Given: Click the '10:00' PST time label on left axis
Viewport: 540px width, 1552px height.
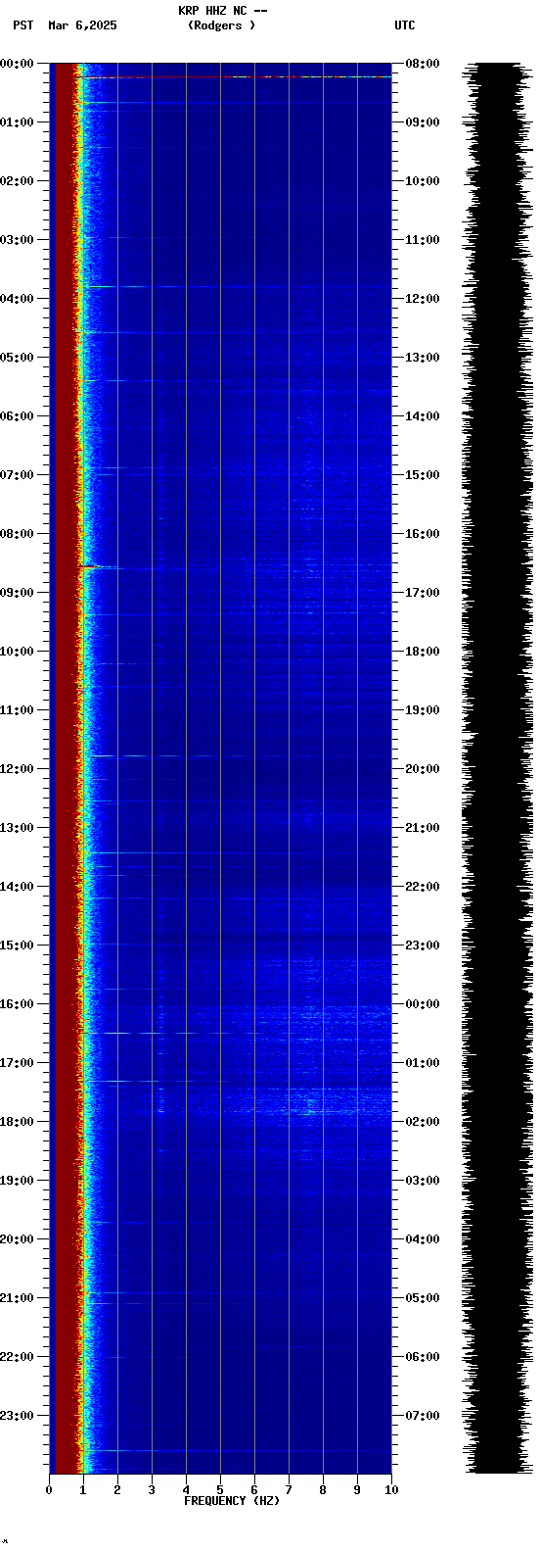Looking at the screenshot, I should [18, 652].
